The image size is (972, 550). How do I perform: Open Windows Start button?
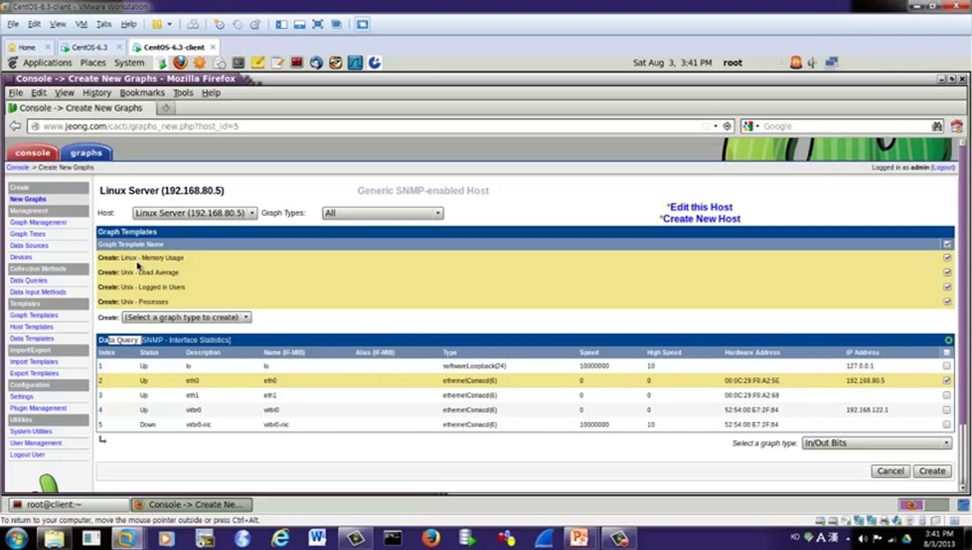pos(16,539)
